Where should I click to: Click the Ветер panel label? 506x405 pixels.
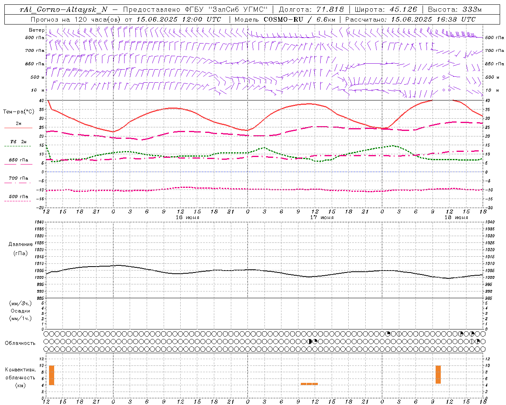37,30
